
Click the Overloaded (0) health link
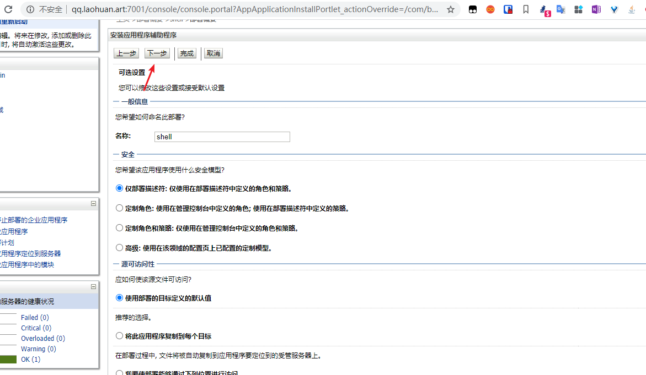(x=42, y=339)
